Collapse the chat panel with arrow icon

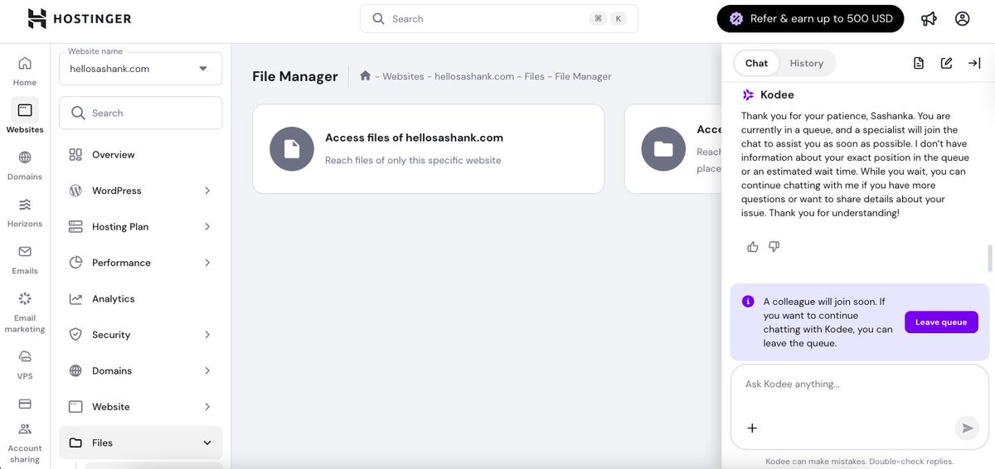[973, 63]
